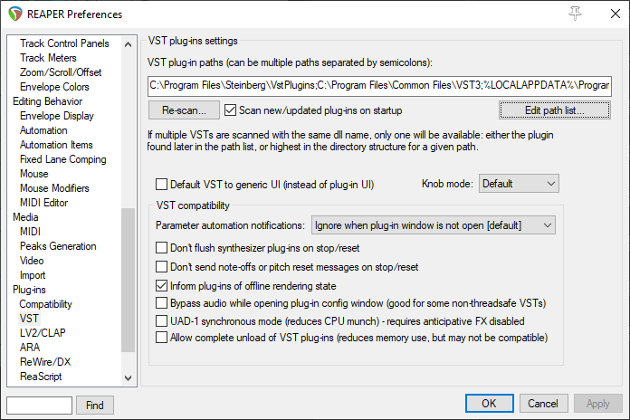Screen dimensions: 630x420
Task: Click the Re-scan... button
Action: coord(184,110)
